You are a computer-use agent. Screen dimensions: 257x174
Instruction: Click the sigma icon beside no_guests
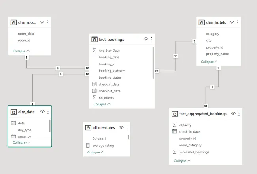tap(94, 97)
